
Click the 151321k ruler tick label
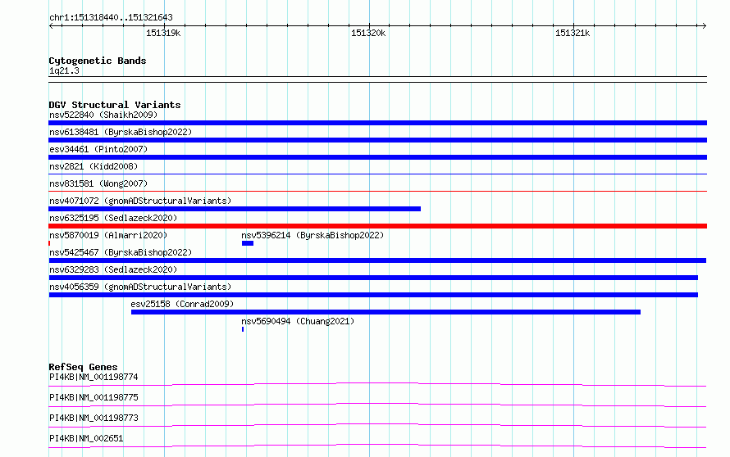tap(573, 33)
